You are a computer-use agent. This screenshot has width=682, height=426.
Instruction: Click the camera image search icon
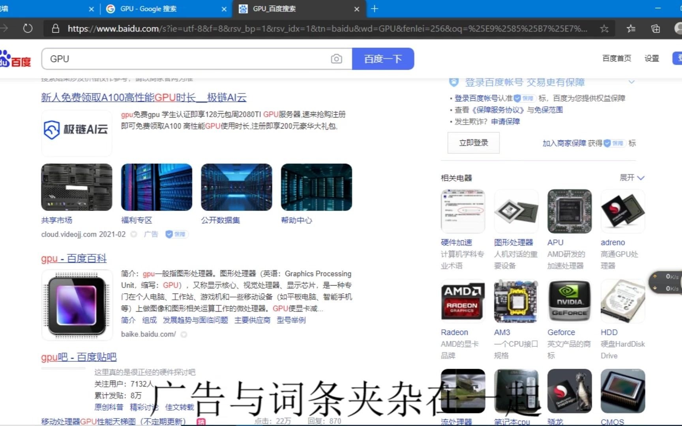point(336,59)
